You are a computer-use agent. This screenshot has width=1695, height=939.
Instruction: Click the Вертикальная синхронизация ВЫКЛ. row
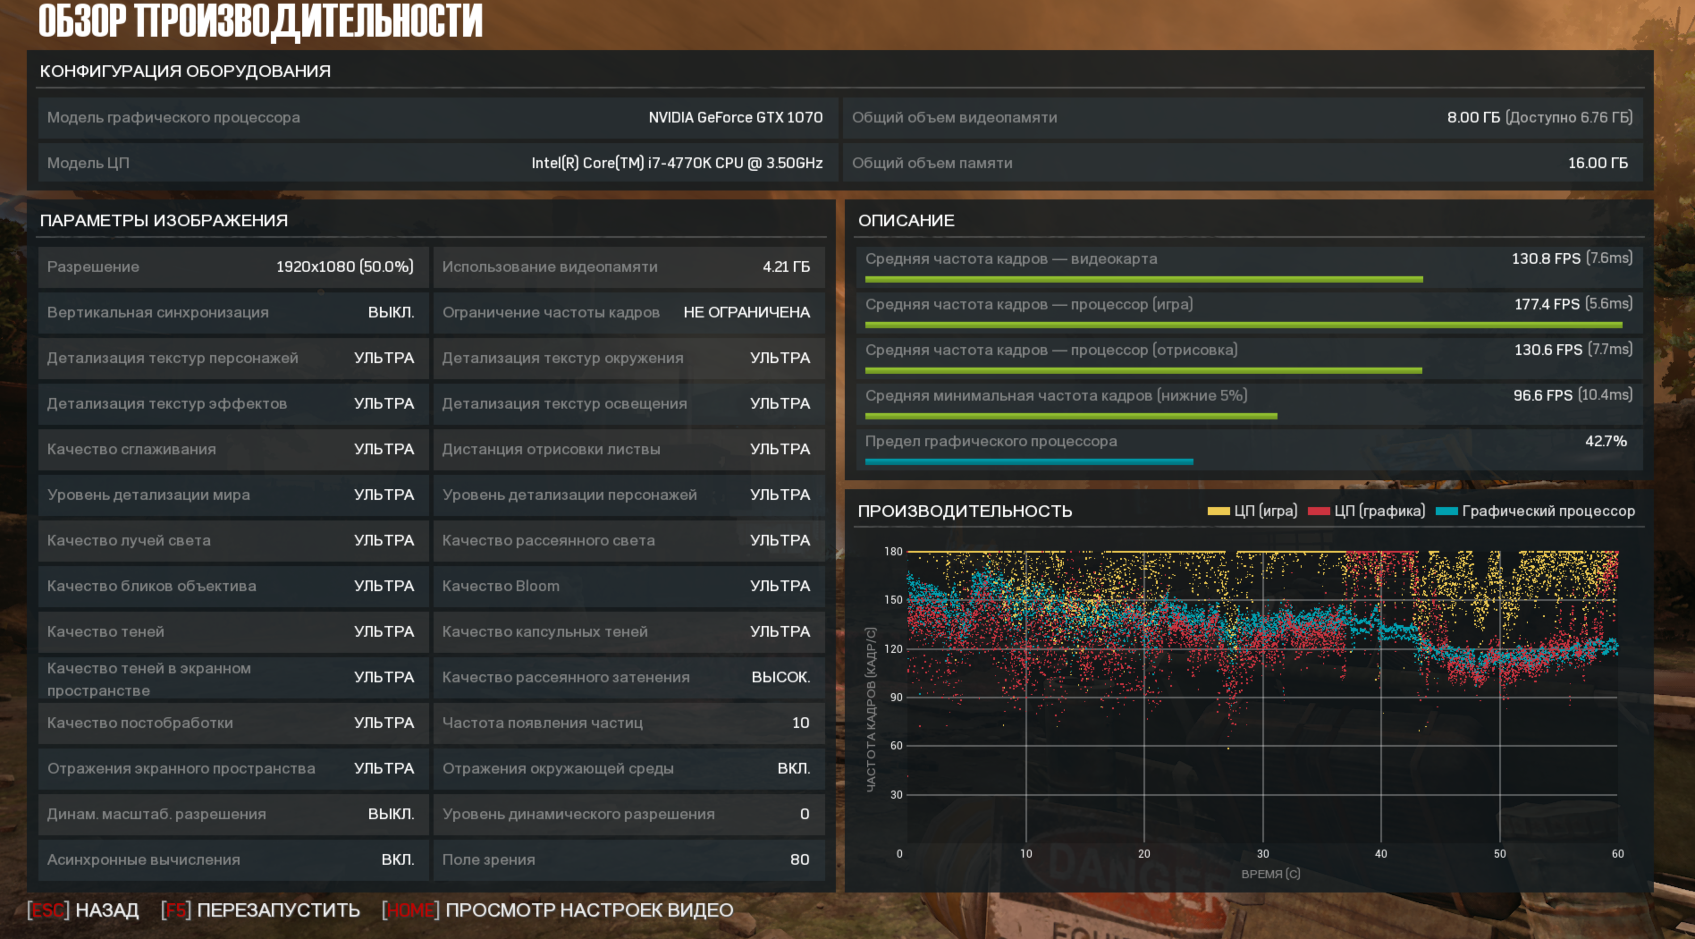233,313
